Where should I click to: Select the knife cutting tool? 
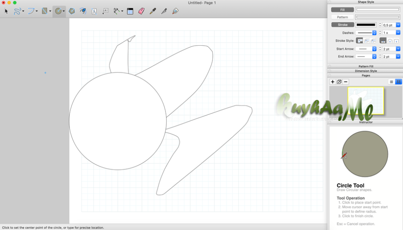click(x=164, y=11)
